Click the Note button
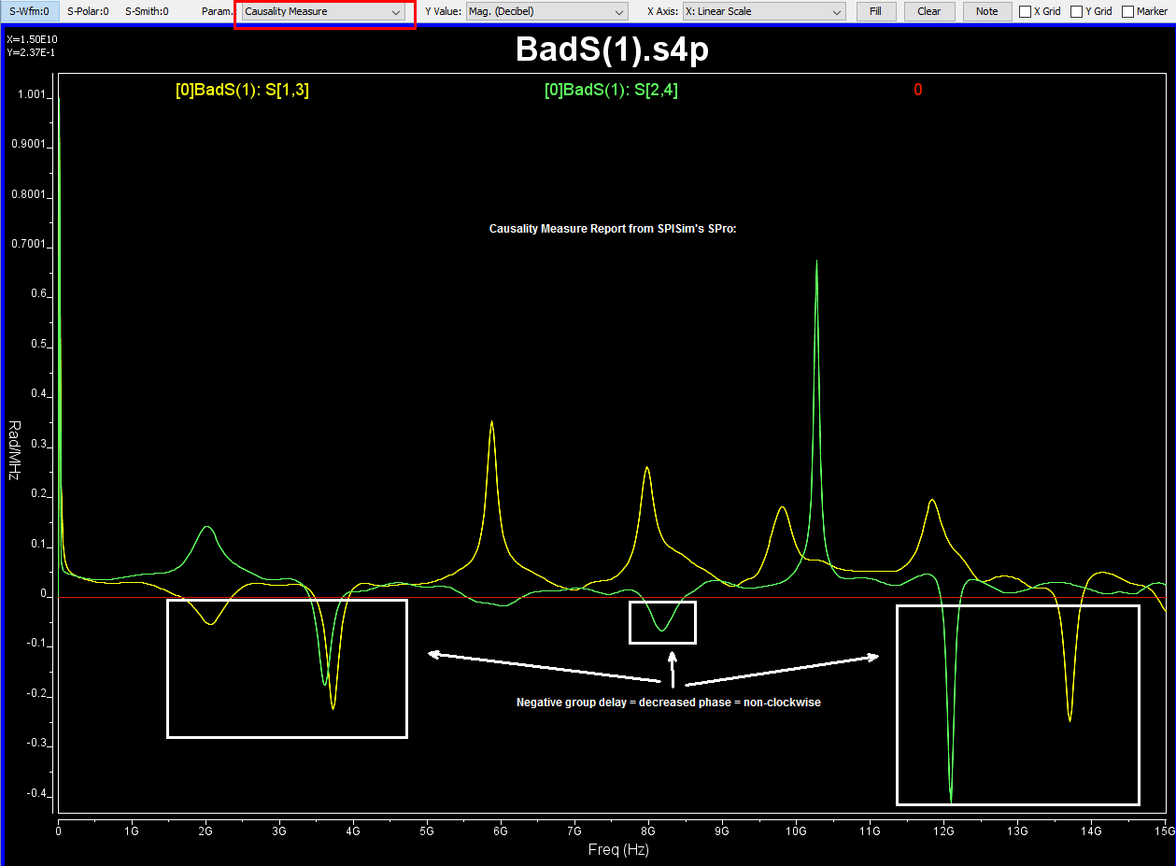 click(x=986, y=11)
